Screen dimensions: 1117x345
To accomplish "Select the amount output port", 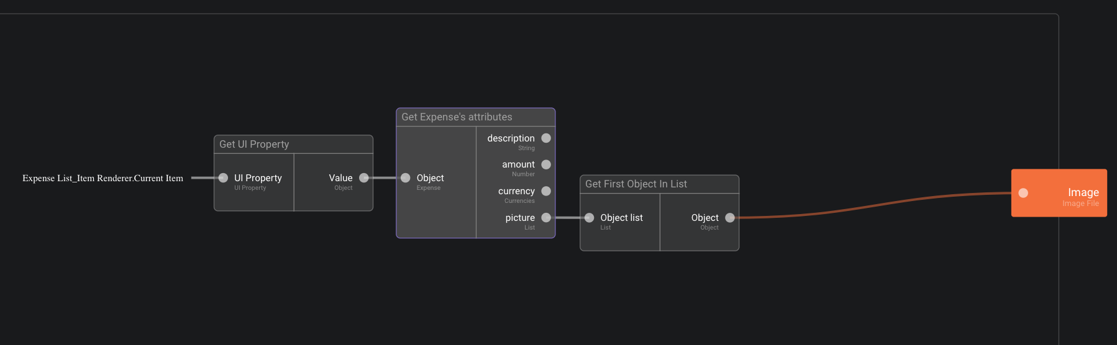I will tap(546, 164).
